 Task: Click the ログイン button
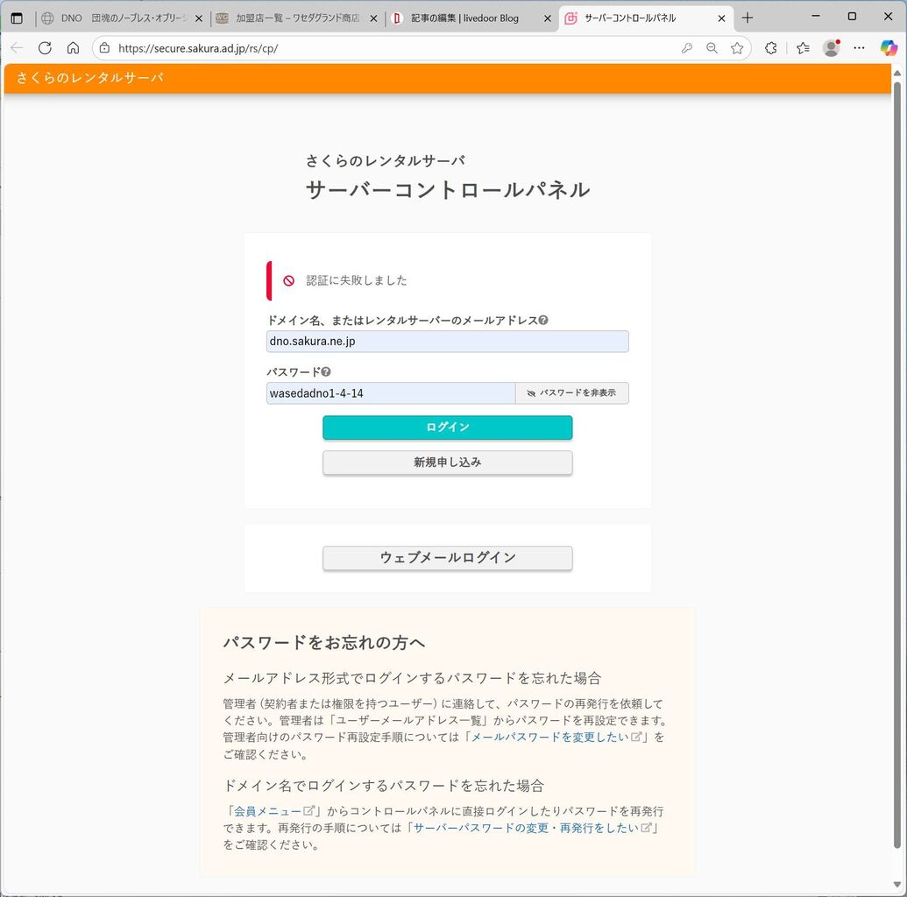pyautogui.click(x=447, y=427)
